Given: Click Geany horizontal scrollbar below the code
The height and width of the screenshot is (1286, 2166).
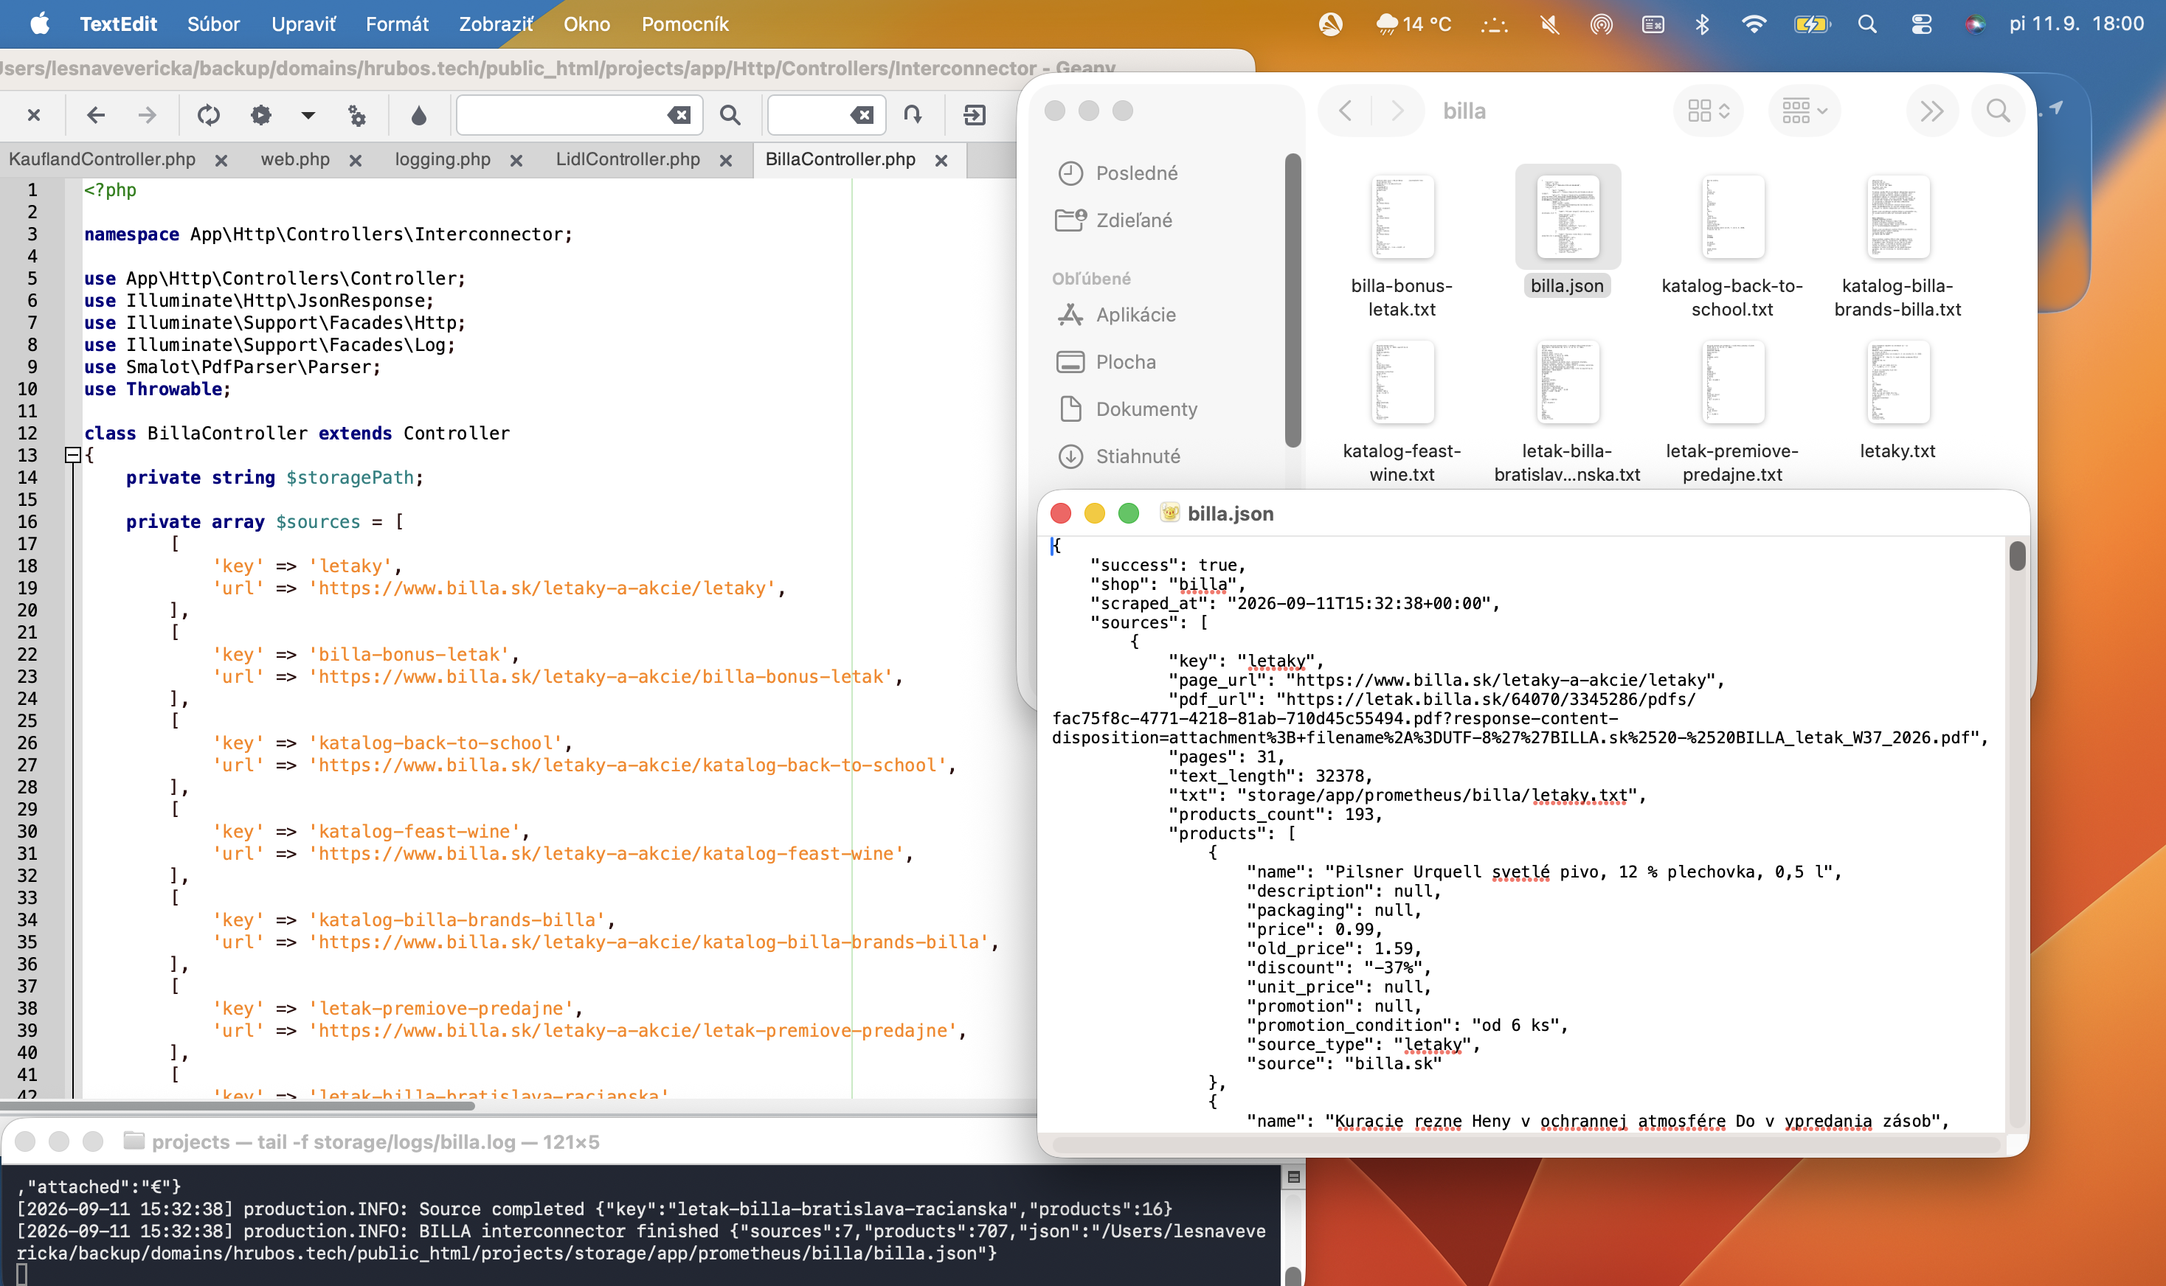Looking at the screenshot, I should [x=238, y=1106].
